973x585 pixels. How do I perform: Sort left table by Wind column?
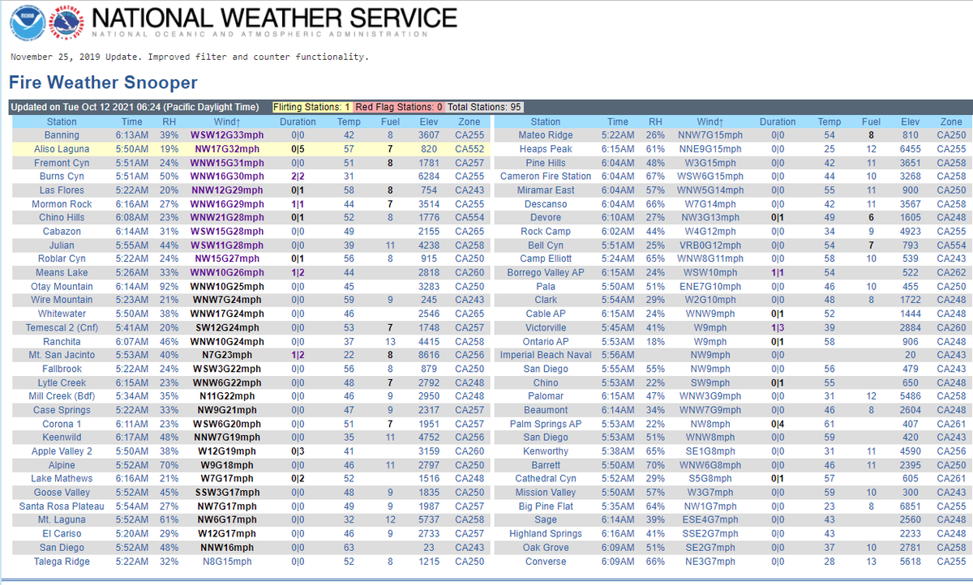click(x=226, y=122)
